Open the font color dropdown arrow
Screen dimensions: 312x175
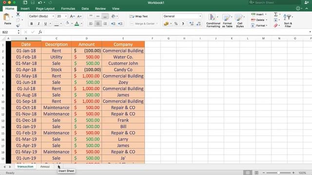81,24
